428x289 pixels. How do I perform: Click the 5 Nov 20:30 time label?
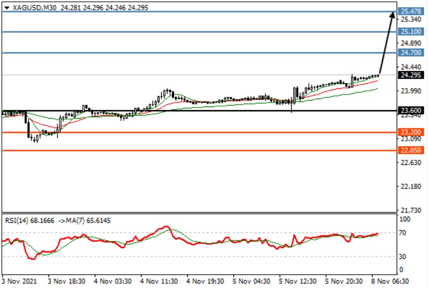point(344,281)
